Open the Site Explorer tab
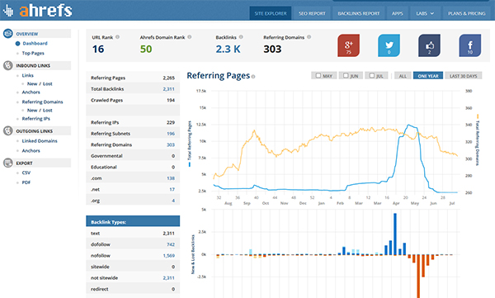The image size is (495, 298). [271, 13]
